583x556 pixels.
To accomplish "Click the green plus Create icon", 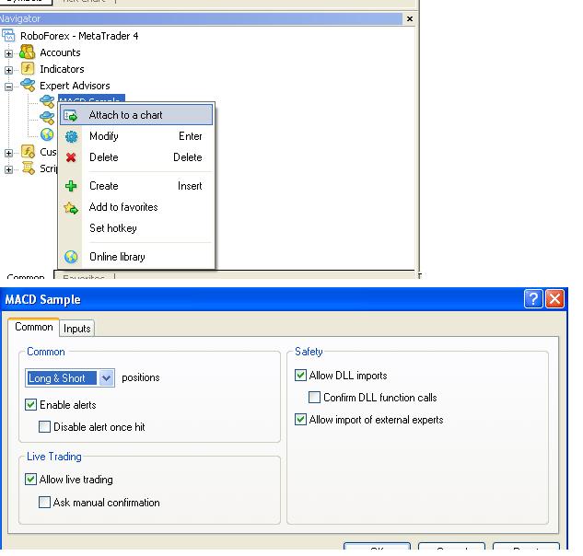I will click(x=71, y=186).
